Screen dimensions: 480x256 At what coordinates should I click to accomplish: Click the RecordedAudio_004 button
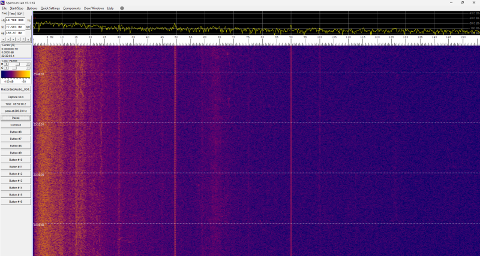16,89
